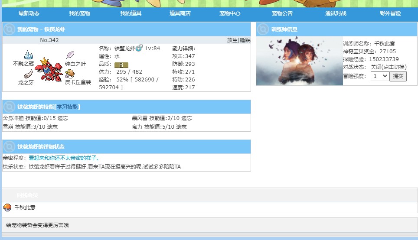Click the 训练师信息 header circle icon
This screenshot has height=240, width=418.
tap(263, 29)
